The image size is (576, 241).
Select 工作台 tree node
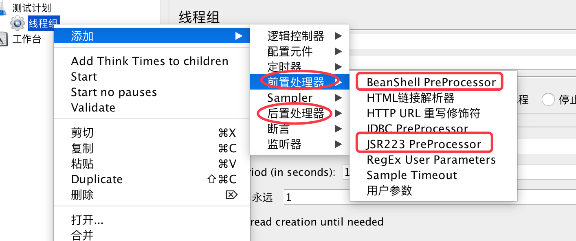click(26, 39)
